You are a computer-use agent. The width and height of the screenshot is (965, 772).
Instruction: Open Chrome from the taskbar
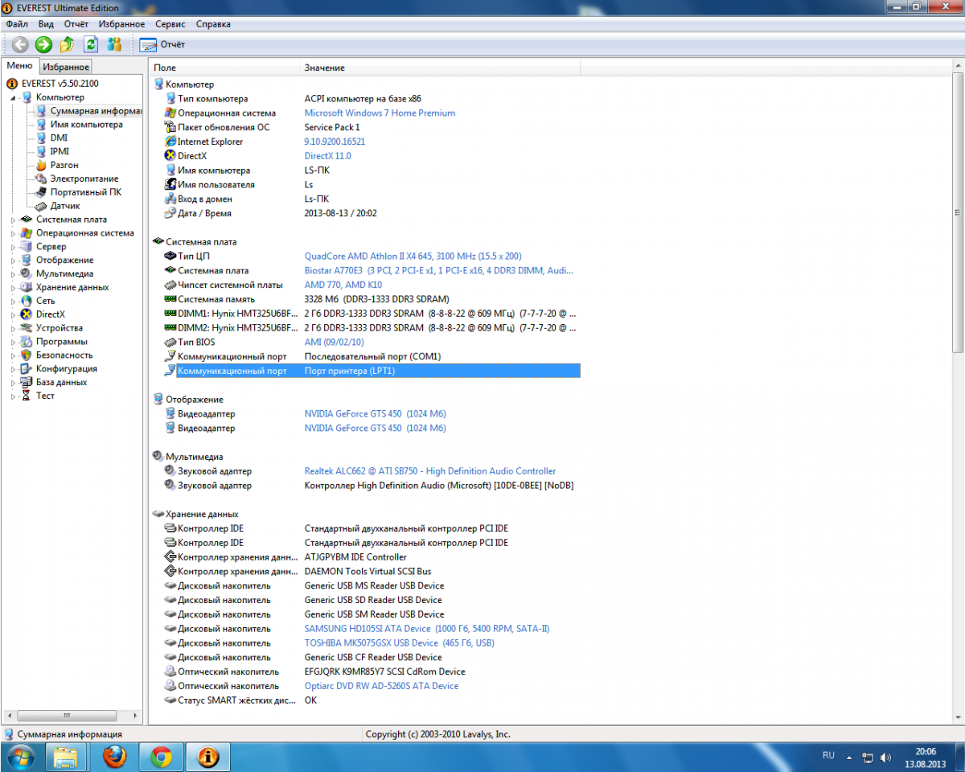click(162, 757)
